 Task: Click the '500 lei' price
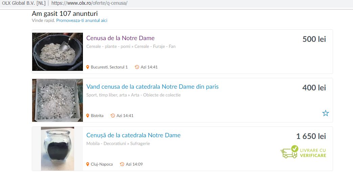[314, 39]
